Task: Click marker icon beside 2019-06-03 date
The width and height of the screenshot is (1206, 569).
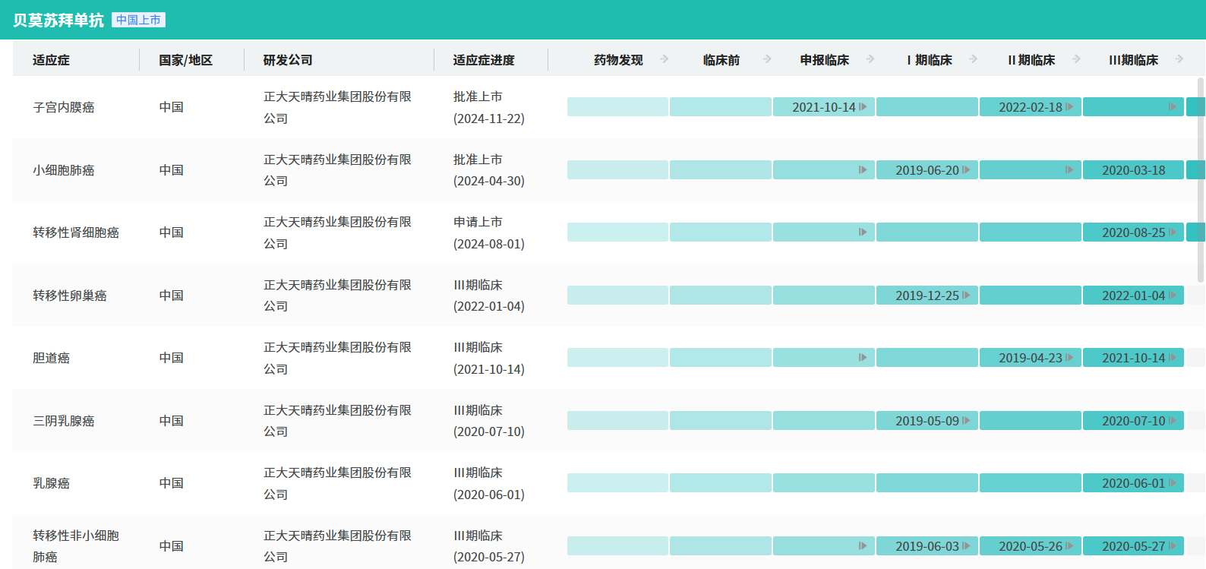Action: coord(966,546)
